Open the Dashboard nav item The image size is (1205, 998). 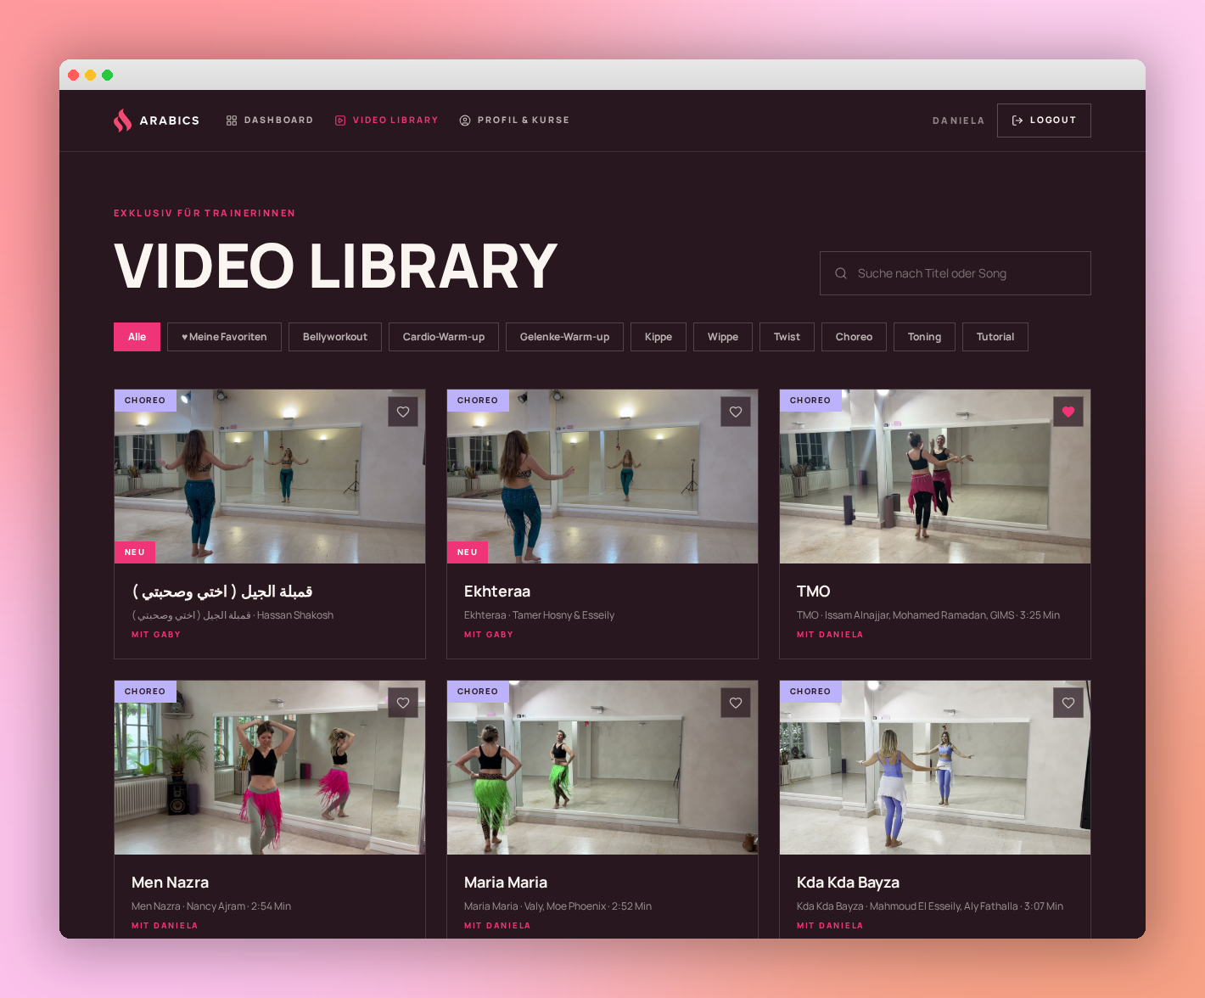[270, 121]
